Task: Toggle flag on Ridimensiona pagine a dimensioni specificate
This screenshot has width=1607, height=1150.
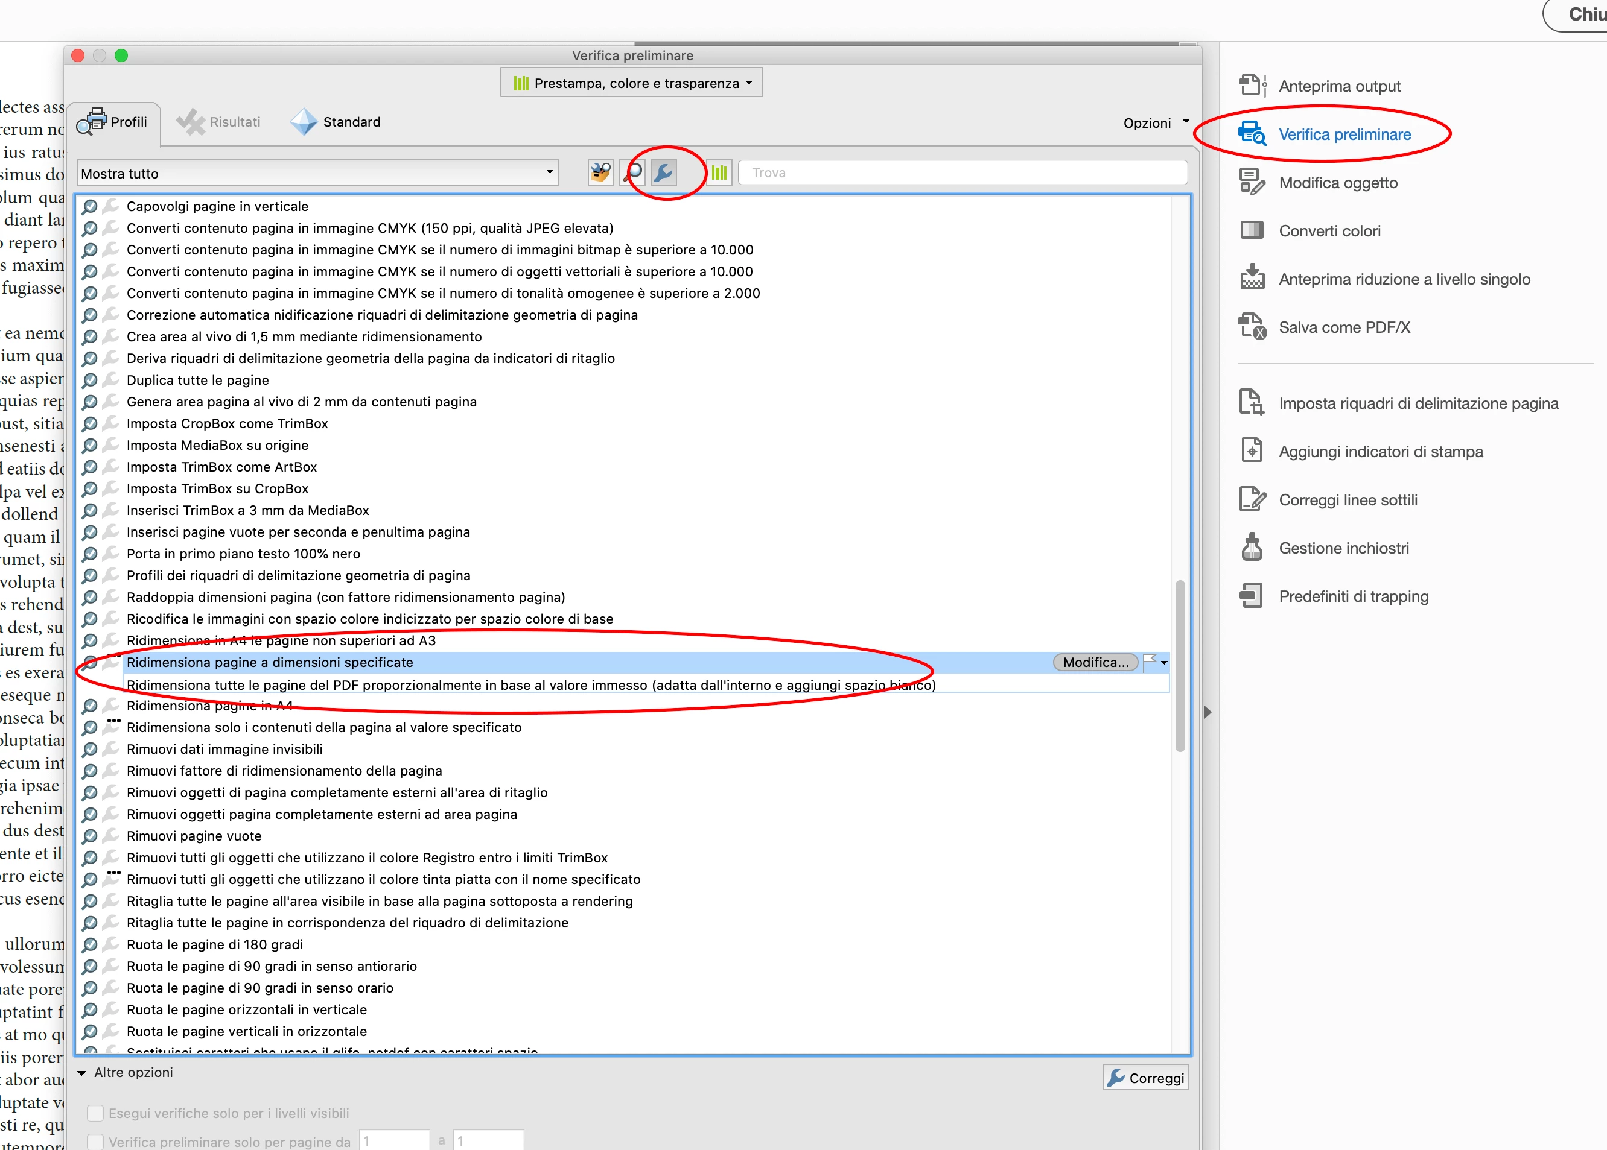Action: pos(1150,662)
